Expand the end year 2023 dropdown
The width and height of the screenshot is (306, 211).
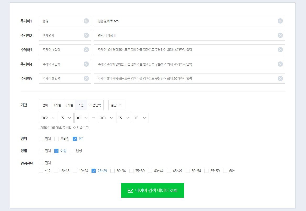[x=106, y=118]
